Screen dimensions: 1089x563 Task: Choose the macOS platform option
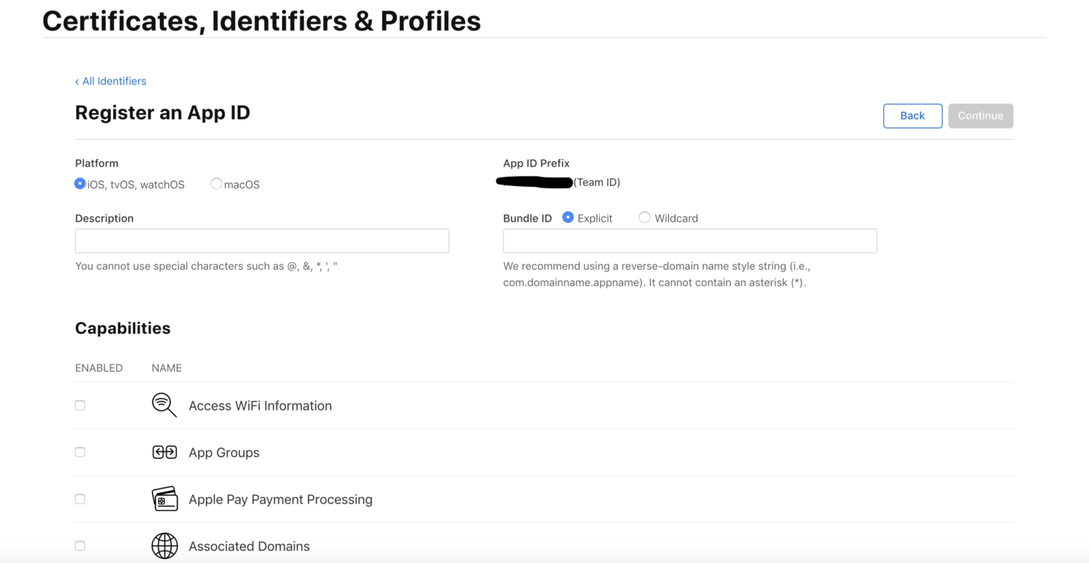216,184
